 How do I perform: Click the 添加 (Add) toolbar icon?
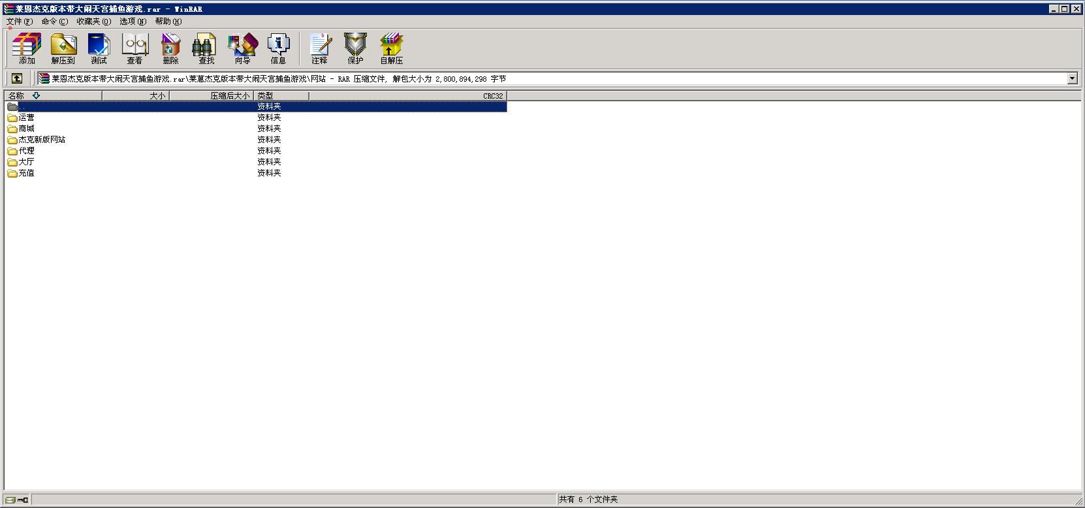(x=27, y=49)
